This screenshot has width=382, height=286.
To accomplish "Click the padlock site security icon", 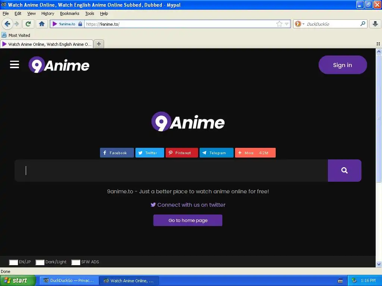I will pyautogui.click(x=80, y=24).
